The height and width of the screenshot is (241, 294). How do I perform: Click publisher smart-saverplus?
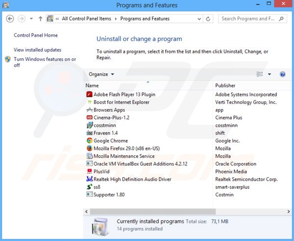point(232,187)
